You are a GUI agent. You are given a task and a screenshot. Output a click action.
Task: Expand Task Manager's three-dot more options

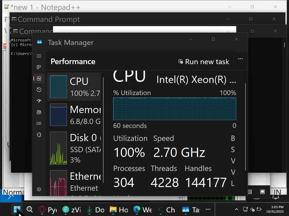tap(240, 59)
